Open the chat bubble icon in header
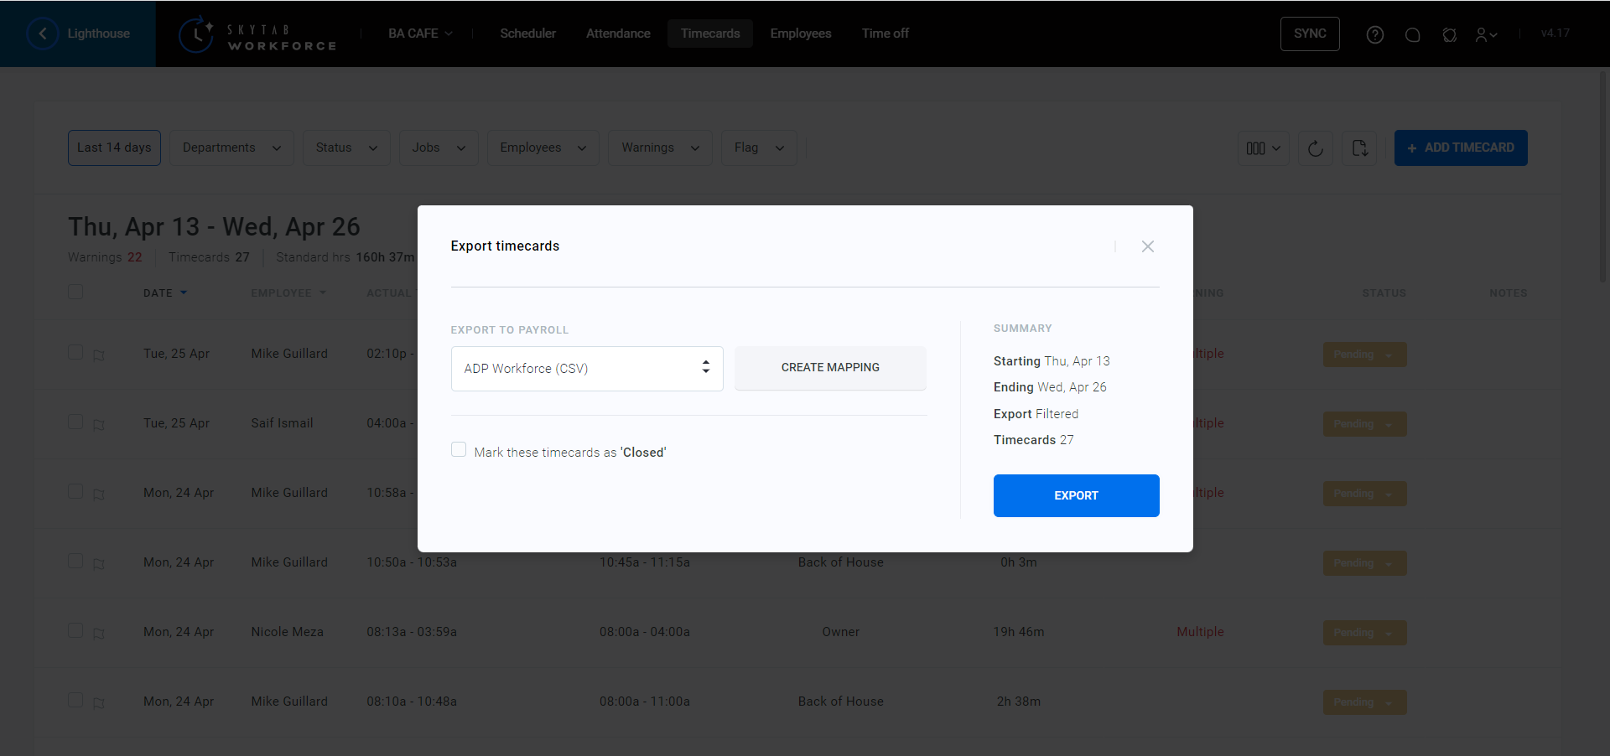This screenshot has width=1610, height=756. coord(1412,34)
